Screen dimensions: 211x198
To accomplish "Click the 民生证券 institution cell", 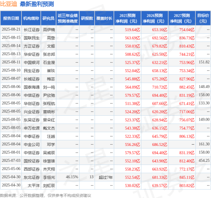I will (x=32, y=71).
